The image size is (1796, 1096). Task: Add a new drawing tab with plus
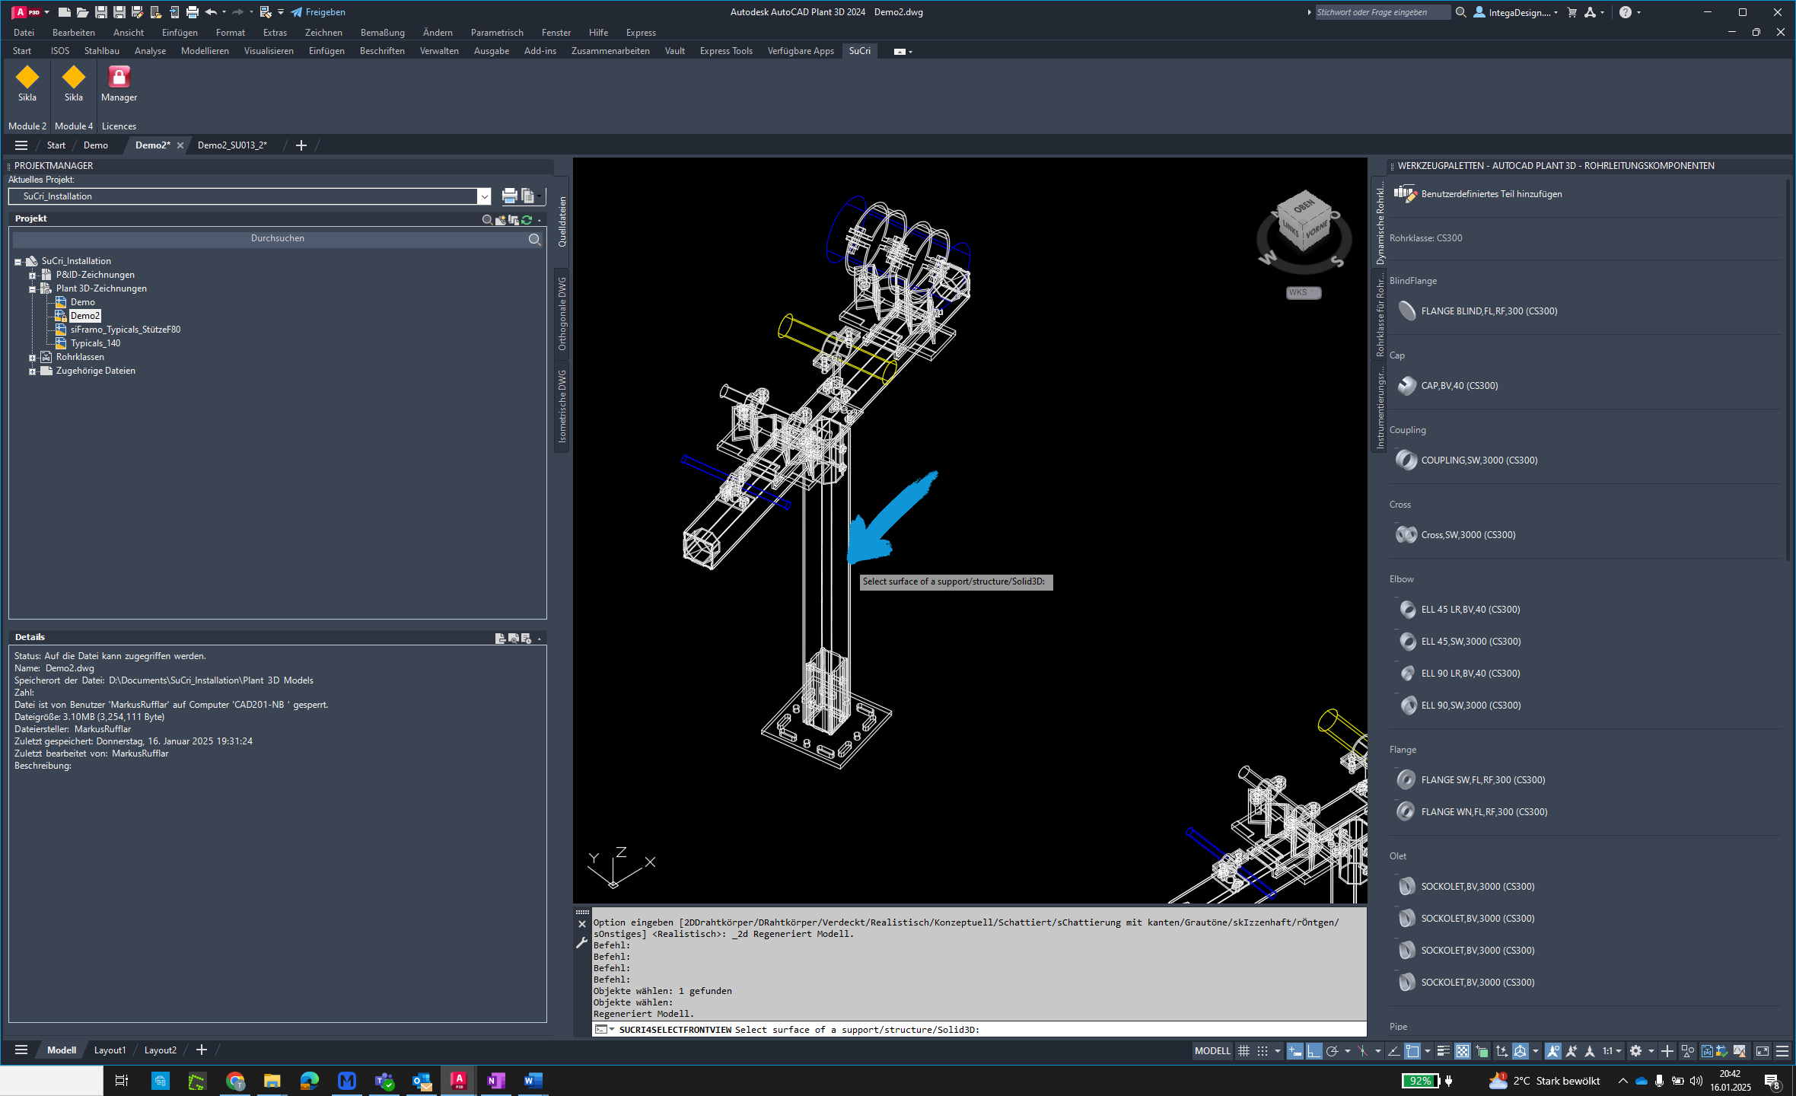[301, 145]
